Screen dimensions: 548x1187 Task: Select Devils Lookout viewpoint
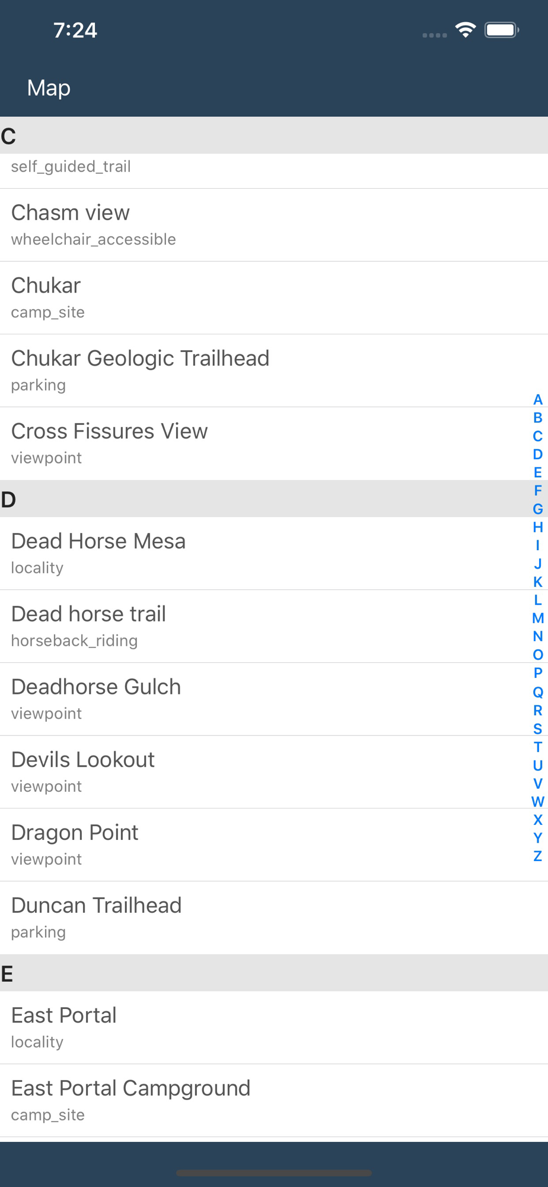pos(274,772)
